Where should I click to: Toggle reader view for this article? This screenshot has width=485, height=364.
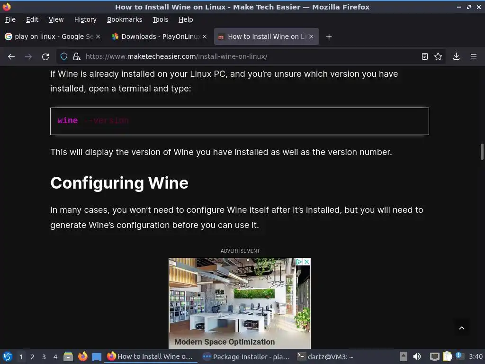point(425,56)
